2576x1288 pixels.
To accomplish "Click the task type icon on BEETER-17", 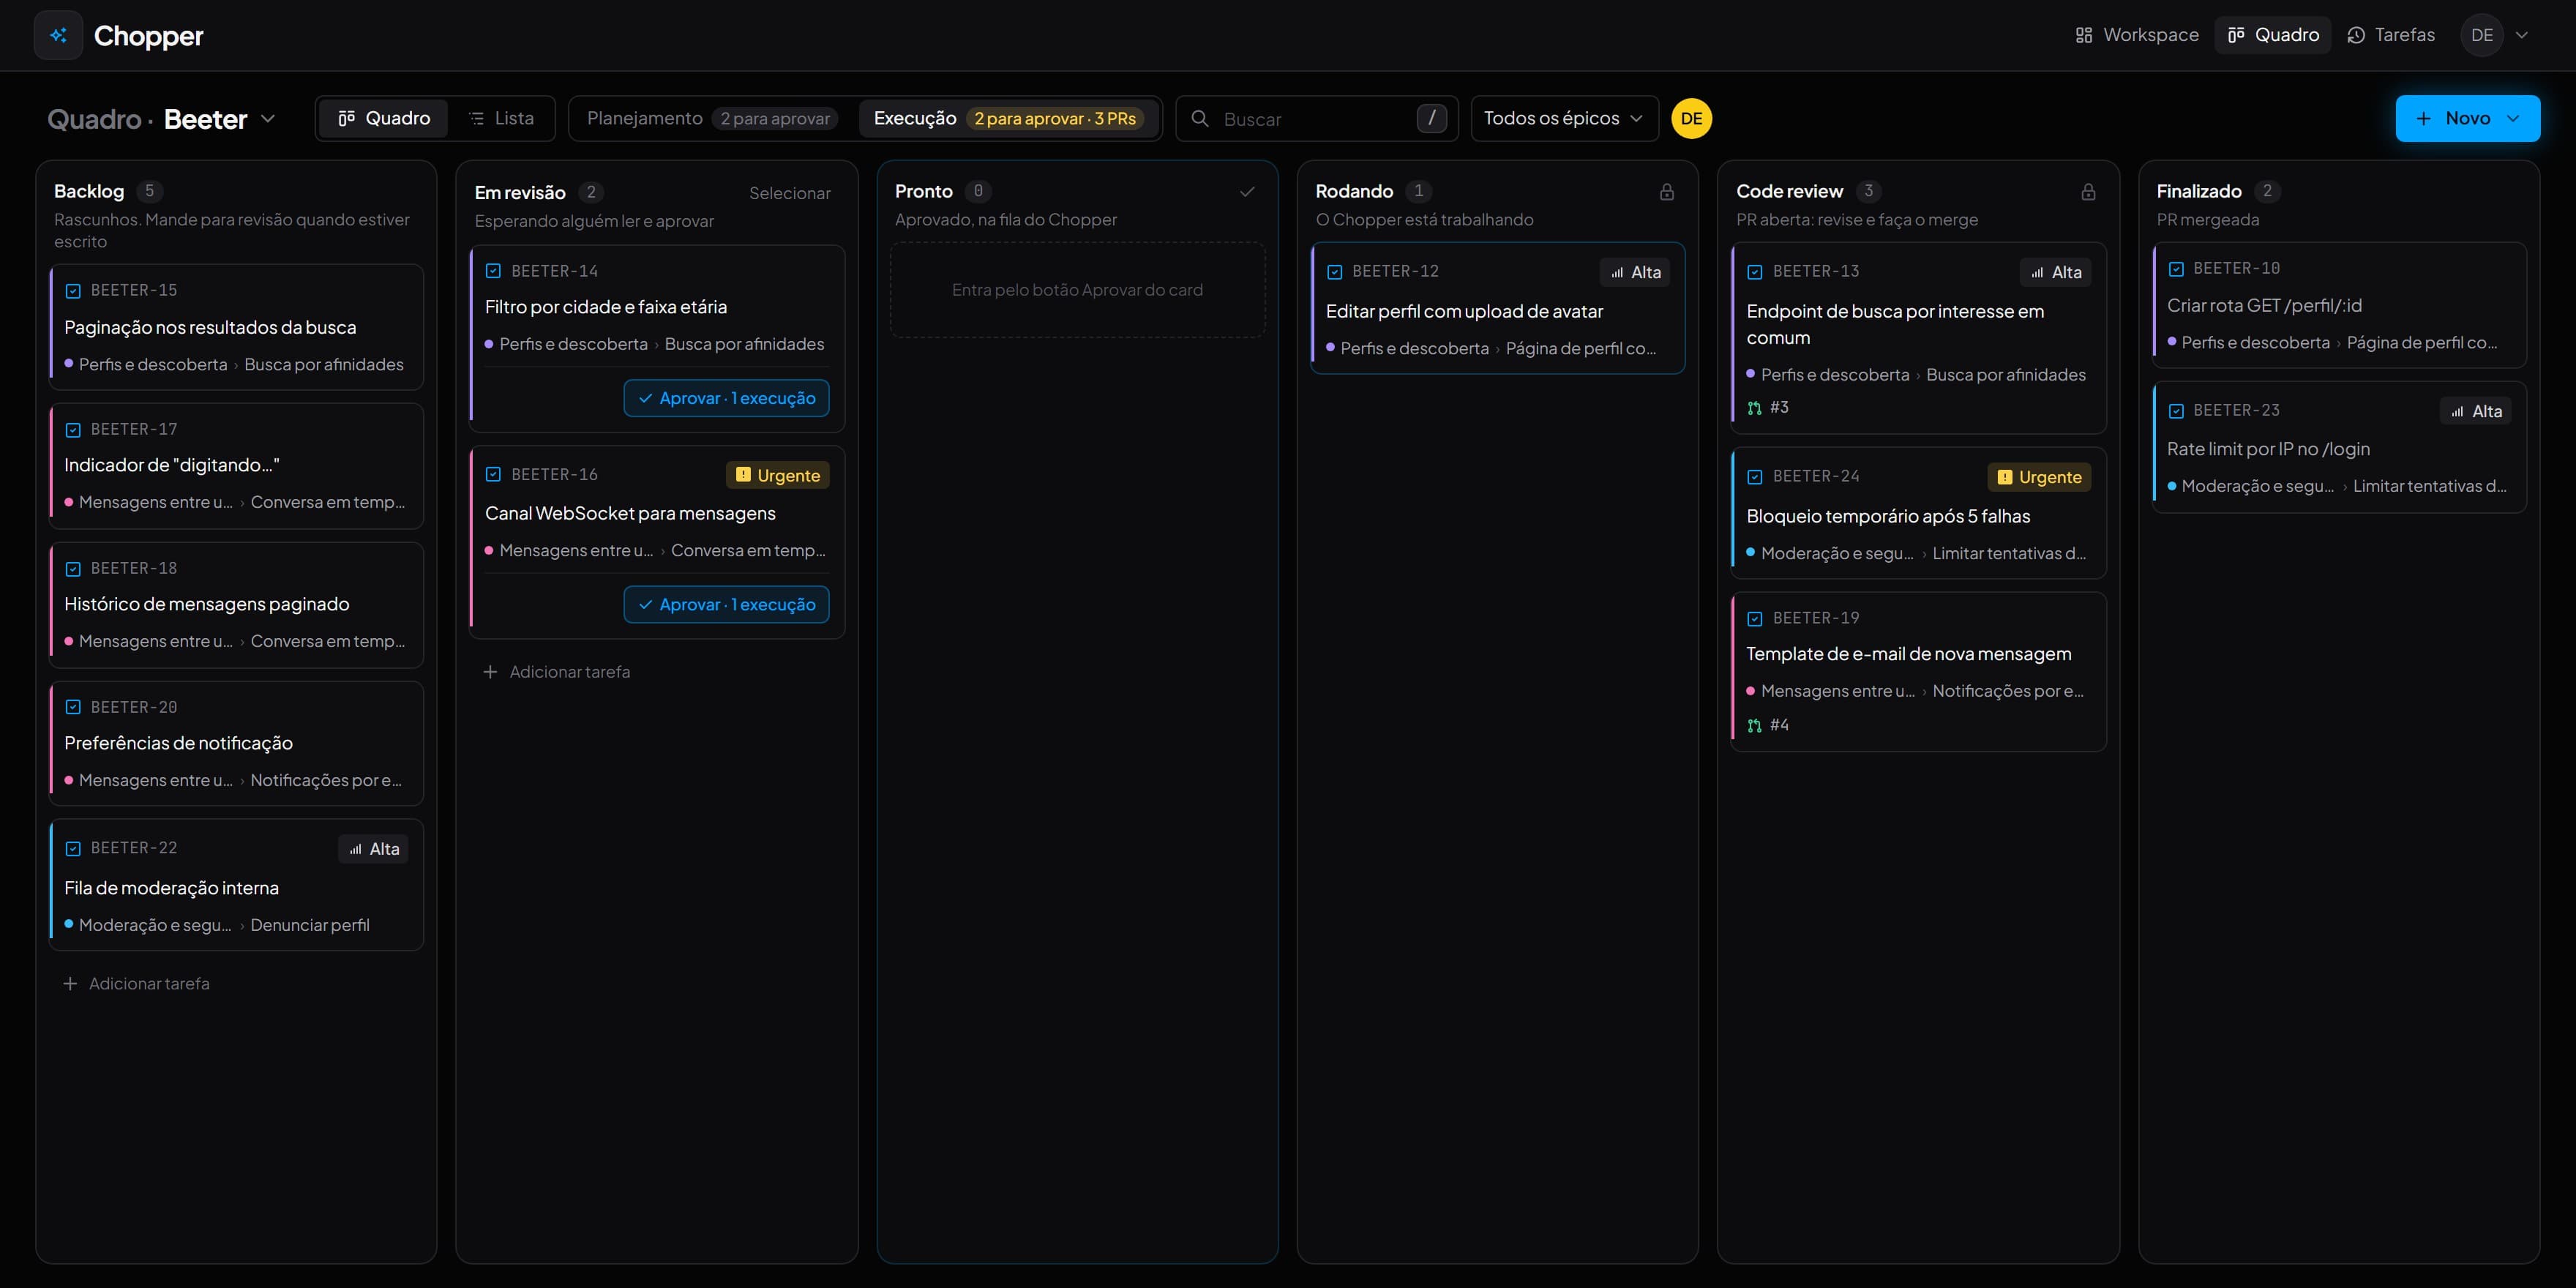I will tap(73, 430).
